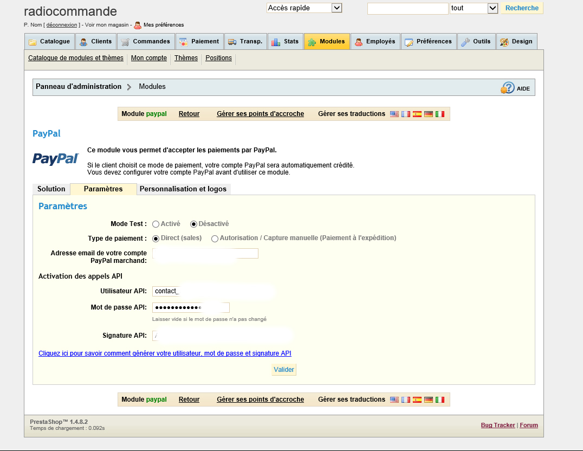The width and height of the screenshot is (583, 451).
Task: Click the PrestaShop™ 1.4.8.2 version text
Action: click(x=59, y=422)
